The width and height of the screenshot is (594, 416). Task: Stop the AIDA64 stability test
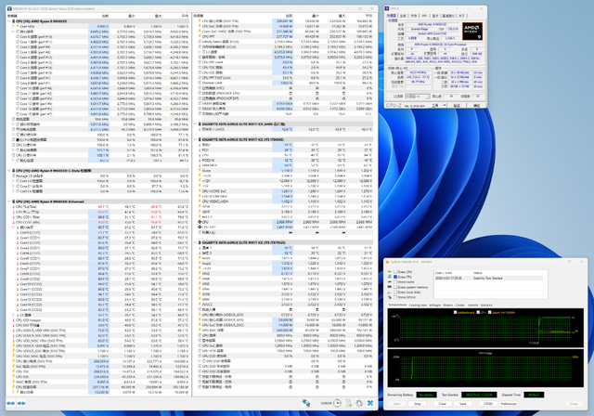click(417, 404)
